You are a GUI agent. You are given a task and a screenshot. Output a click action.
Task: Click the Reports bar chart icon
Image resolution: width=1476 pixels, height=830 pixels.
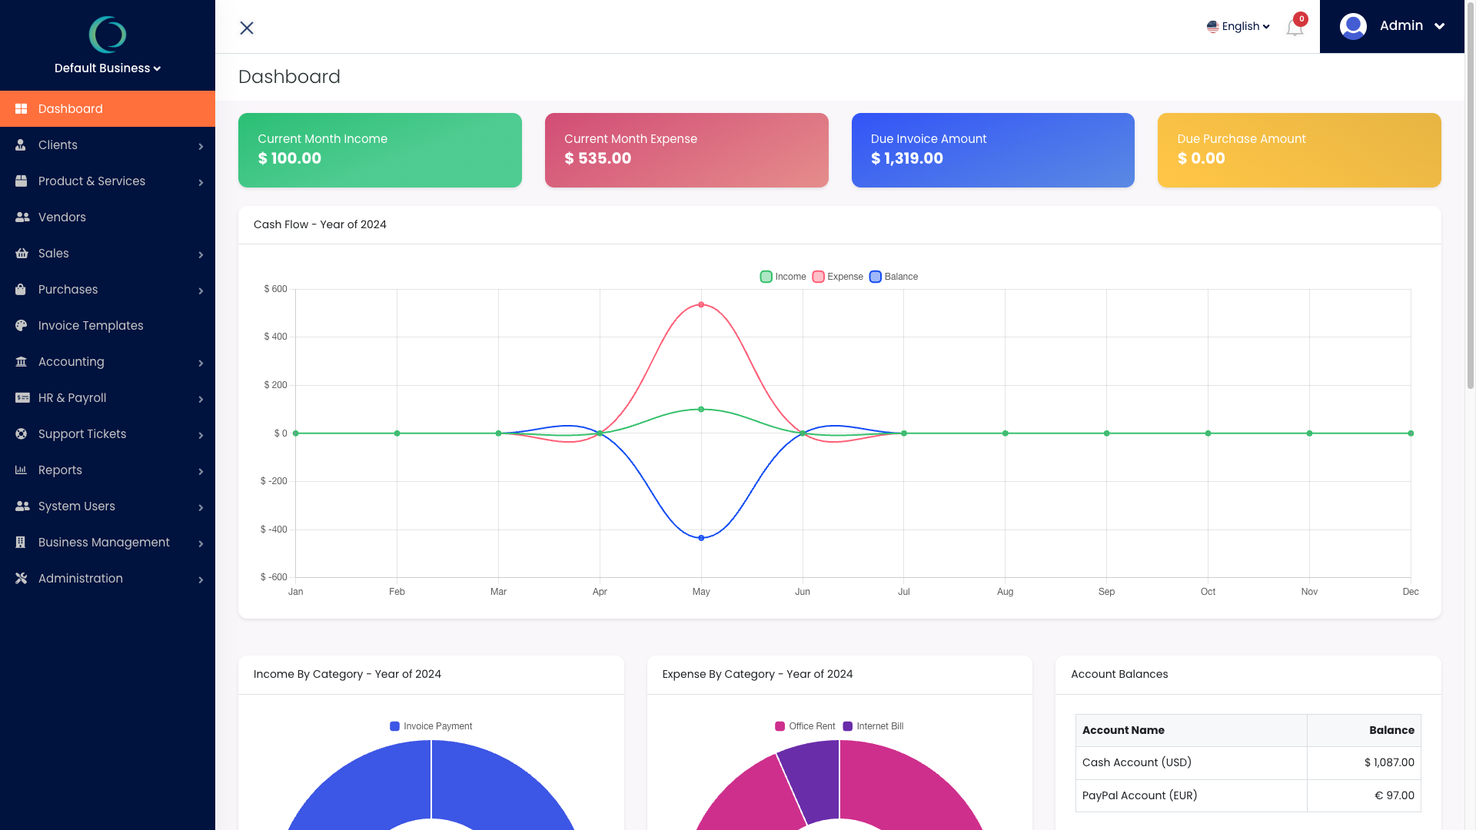click(x=22, y=470)
